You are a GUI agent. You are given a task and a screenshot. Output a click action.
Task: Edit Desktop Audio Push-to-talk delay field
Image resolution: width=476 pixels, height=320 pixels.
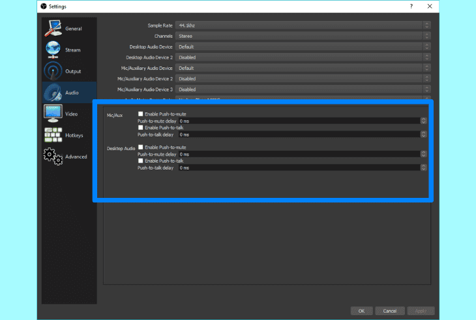[x=299, y=167]
